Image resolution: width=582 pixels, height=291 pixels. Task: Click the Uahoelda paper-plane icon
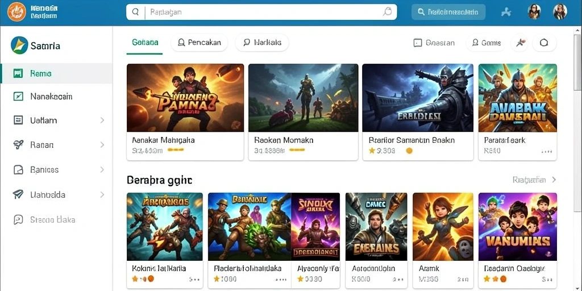18,194
